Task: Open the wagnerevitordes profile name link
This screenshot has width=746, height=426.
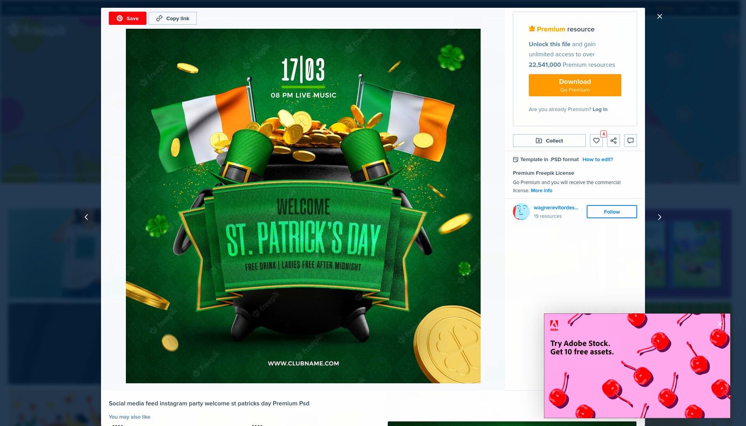Action: (556, 208)
